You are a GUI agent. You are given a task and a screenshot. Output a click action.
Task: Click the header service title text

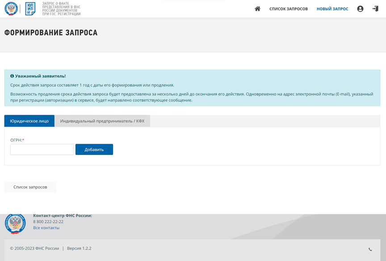pyautogui.click(x=61, y=9)
